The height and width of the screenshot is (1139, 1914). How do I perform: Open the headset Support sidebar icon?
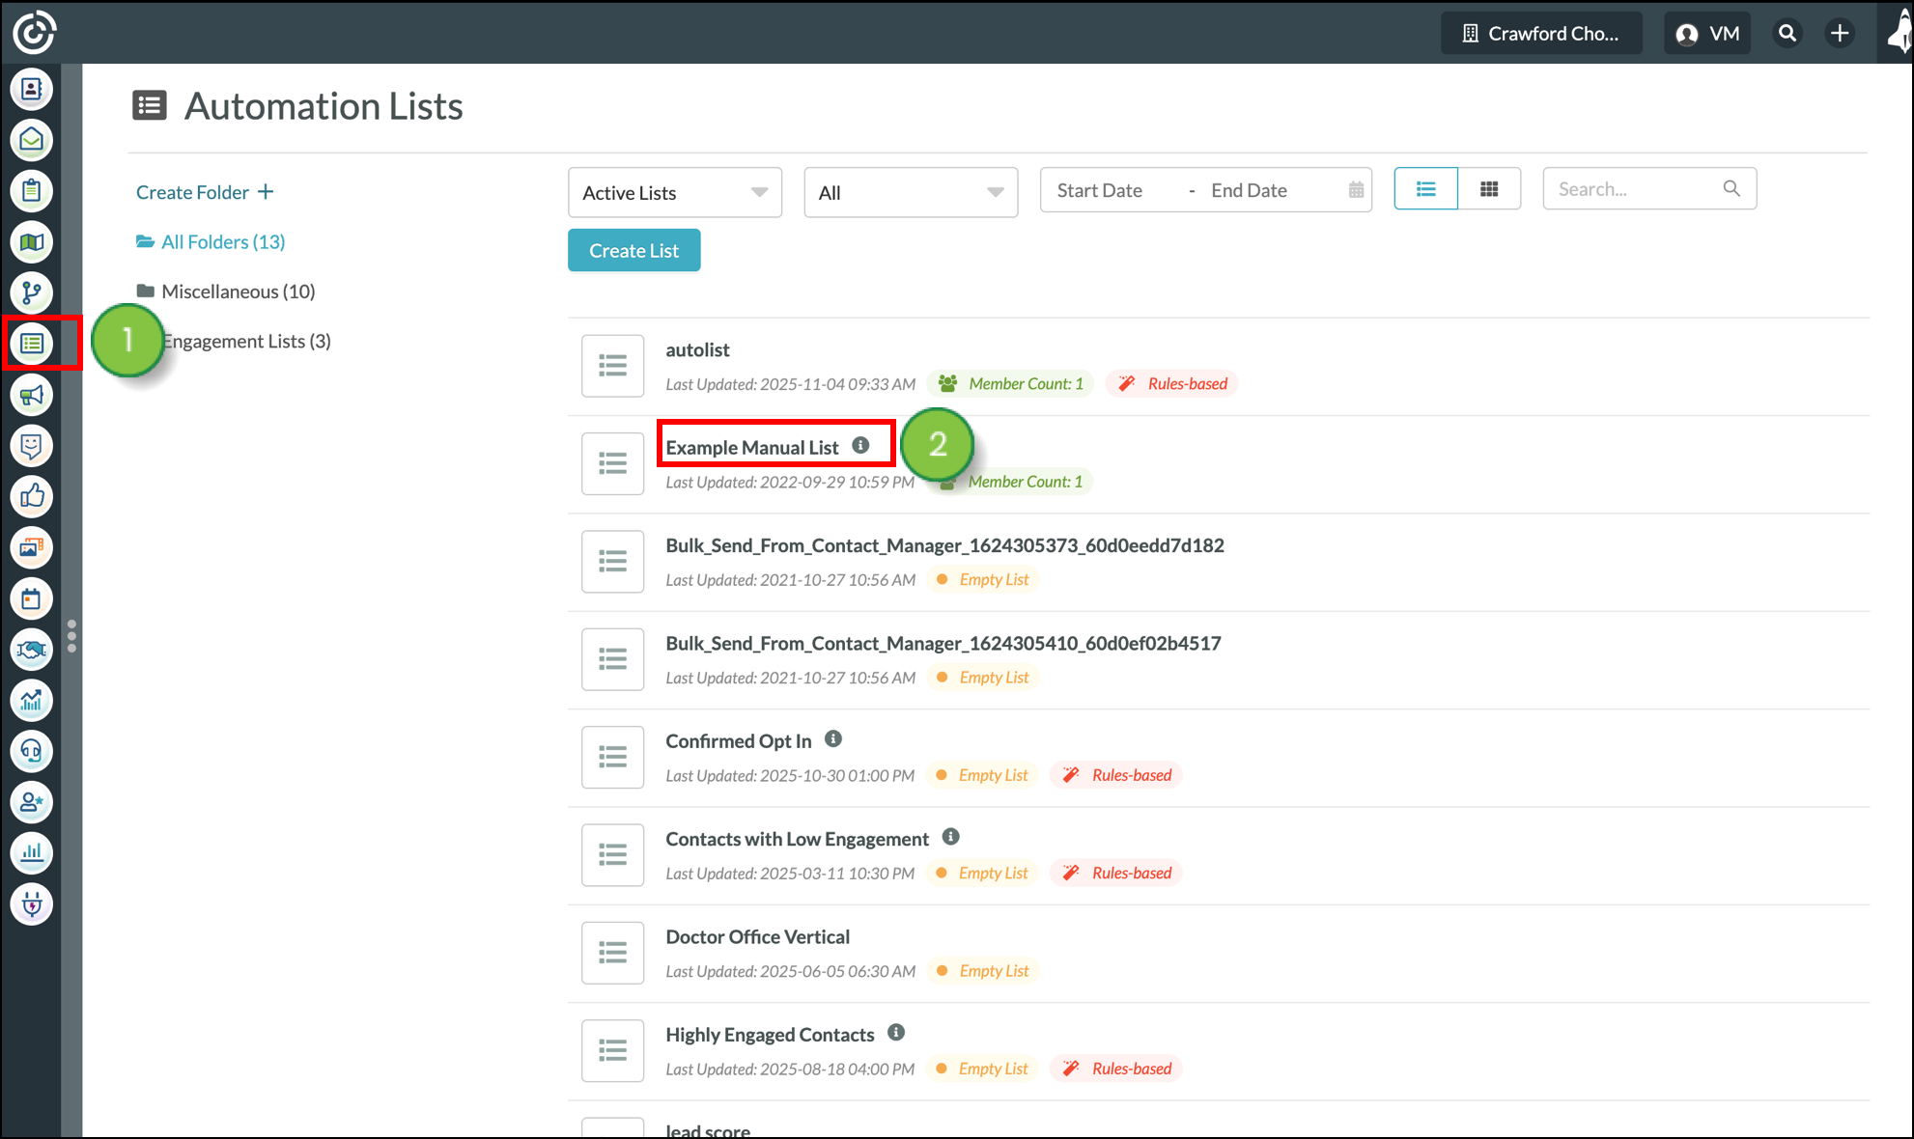(x=32, y=751)
